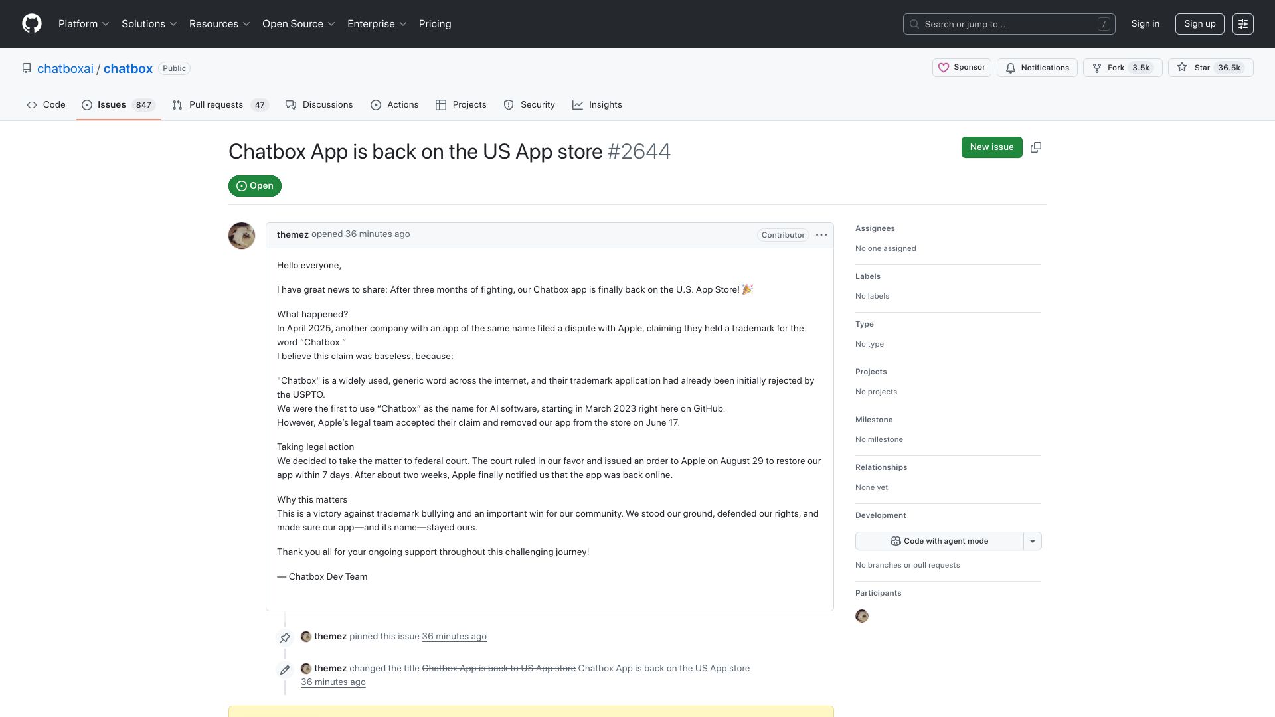Viewport: 1275px width, 717px height.
Task: Open the chatboxai owner link
Action: click(x=65, y=68)
